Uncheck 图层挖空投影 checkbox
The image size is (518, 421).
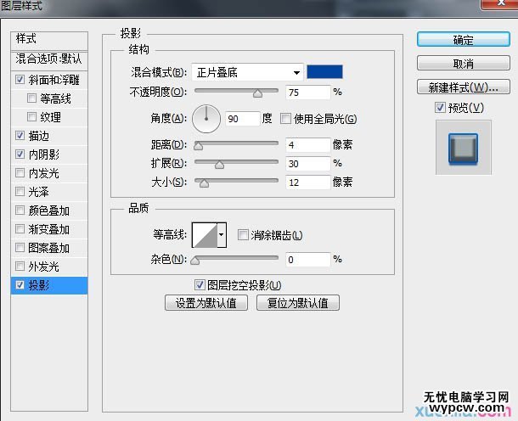200,284
